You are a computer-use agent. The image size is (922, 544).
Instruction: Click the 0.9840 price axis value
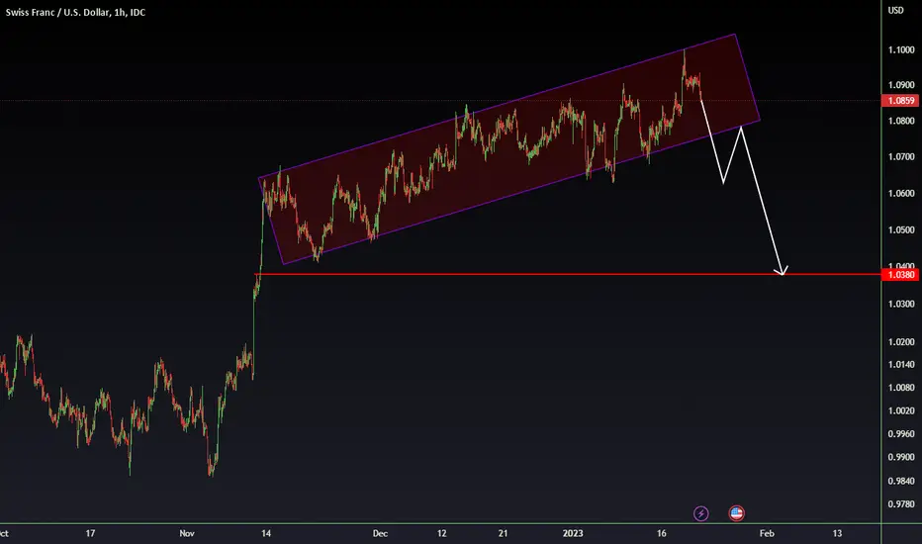click(x=901, y=481)
